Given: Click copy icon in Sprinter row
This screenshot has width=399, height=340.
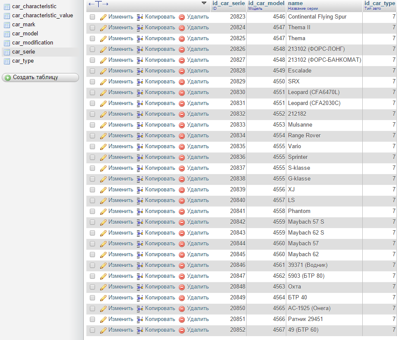Looking at the screenshot, I should pos(140,157).
